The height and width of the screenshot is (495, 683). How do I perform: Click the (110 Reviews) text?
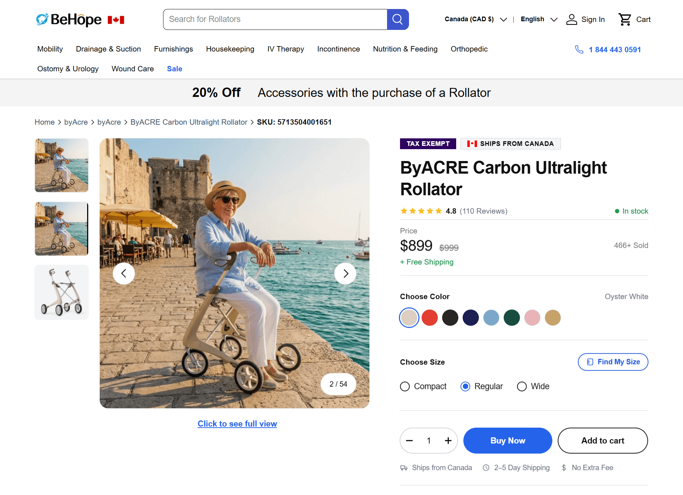coord(484,211)
